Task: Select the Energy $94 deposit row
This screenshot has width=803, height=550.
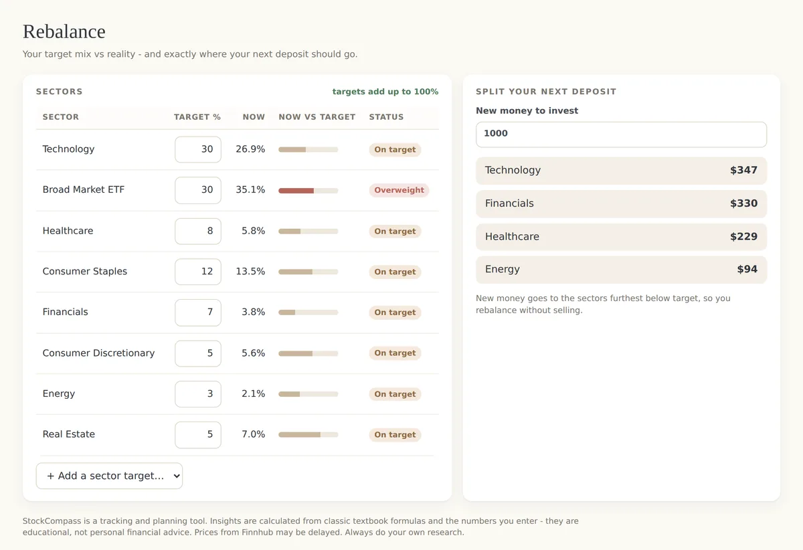Action: coord(621,270)
